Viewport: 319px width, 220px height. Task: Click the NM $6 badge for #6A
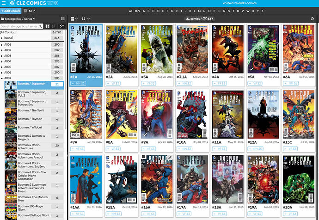(x=291, y=83)
